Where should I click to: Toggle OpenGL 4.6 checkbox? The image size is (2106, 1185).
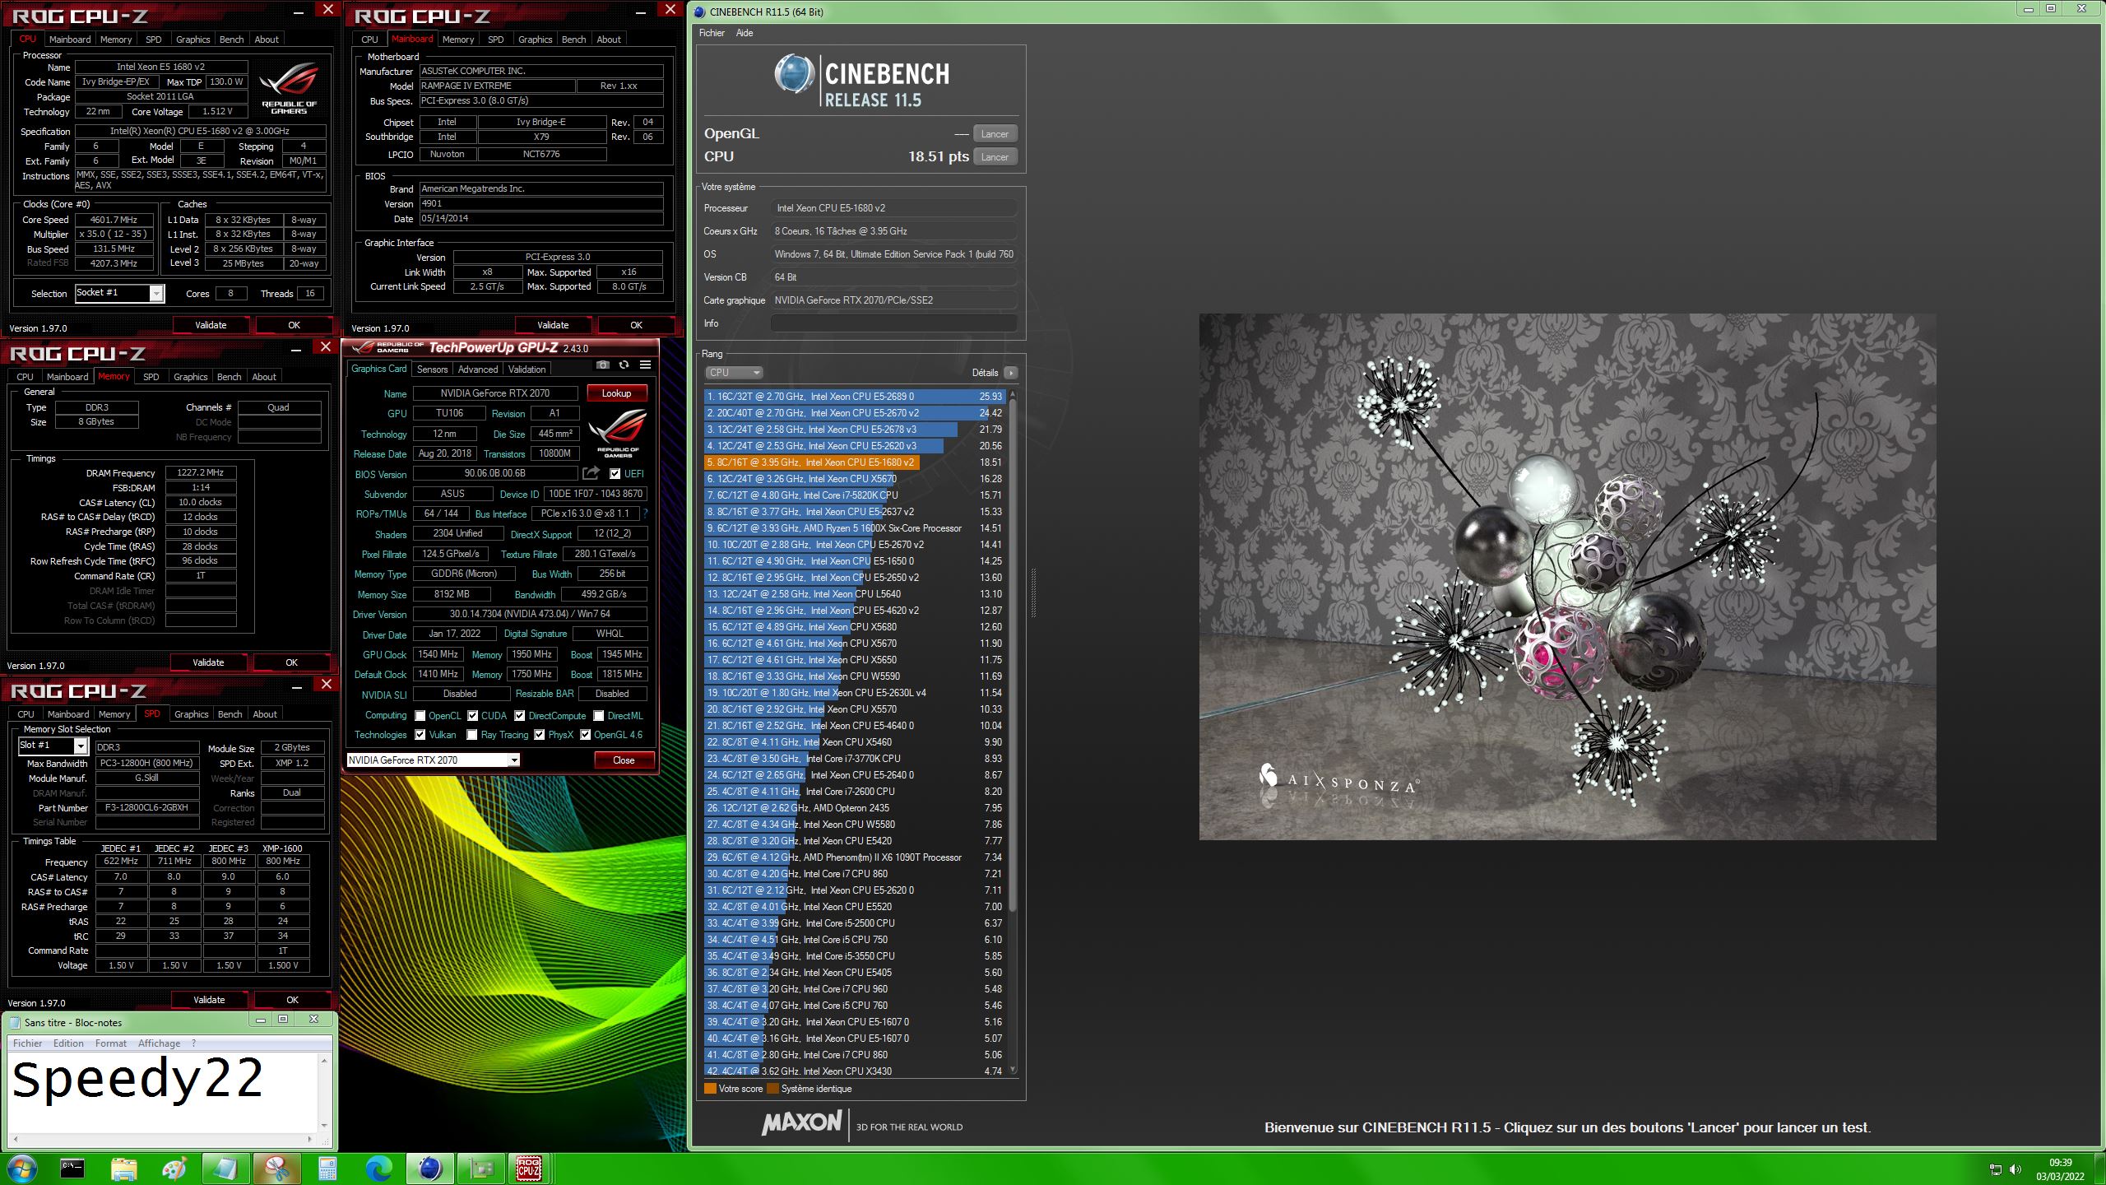(586, 735)
